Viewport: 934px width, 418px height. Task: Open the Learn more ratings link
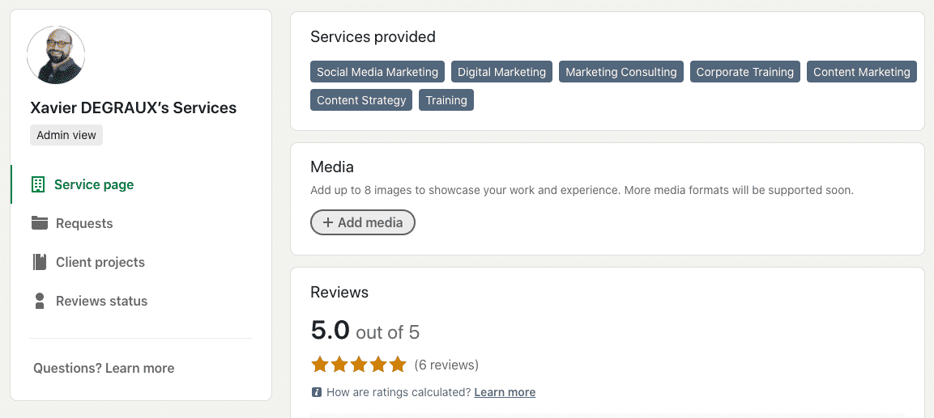[x=505, y=392]
